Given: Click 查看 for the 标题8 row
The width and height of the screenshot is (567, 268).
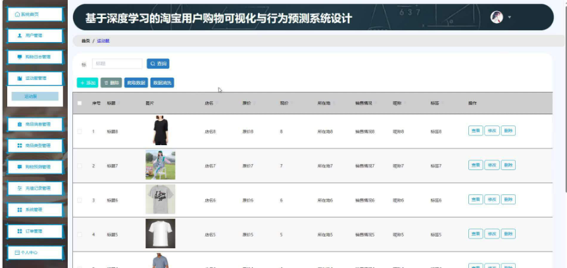Looking at the screenshot, I should pyautogui.click(x=476, y=131).
